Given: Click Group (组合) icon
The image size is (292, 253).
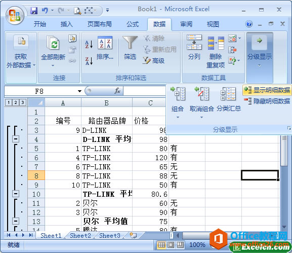Looking at the screenshot, I should click(x=178, y=94).
